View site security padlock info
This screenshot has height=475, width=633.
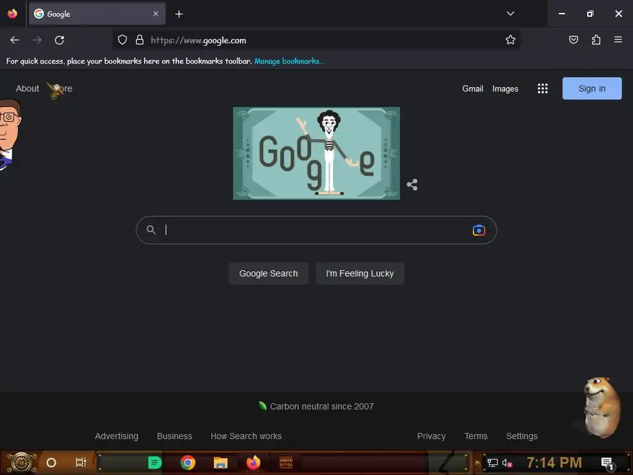(x=140, y=40)
